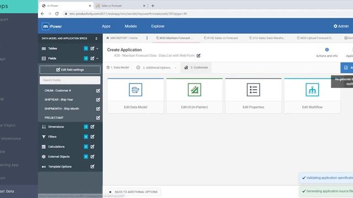Go to step 3 Customize
This screenshot has width=353, height=198.
(x=196, y=67)
